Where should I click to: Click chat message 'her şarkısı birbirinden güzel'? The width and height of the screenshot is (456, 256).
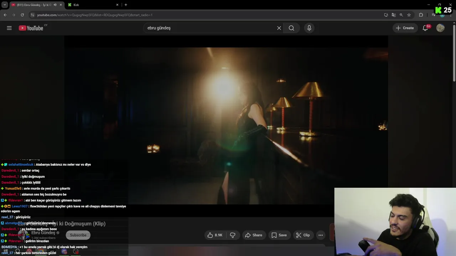(36, 253)
